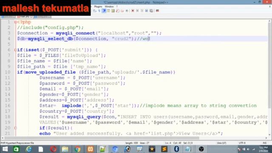Click line number 16 in the margin
Screen dimensions: 272x153
click(x=8, y=106)
